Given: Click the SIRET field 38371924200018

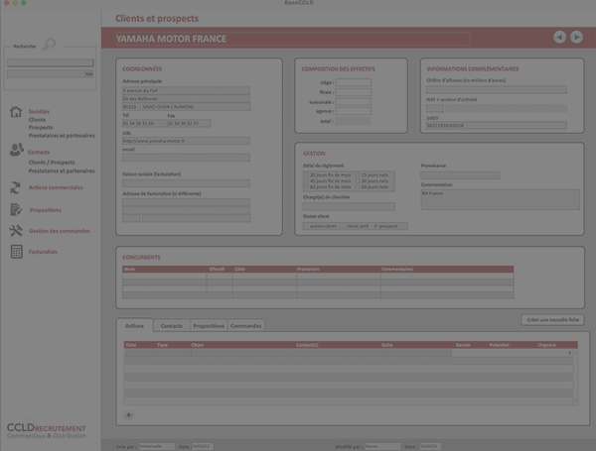Looking at the screenshot, I should pyautogui.click(x=497, y=126).
